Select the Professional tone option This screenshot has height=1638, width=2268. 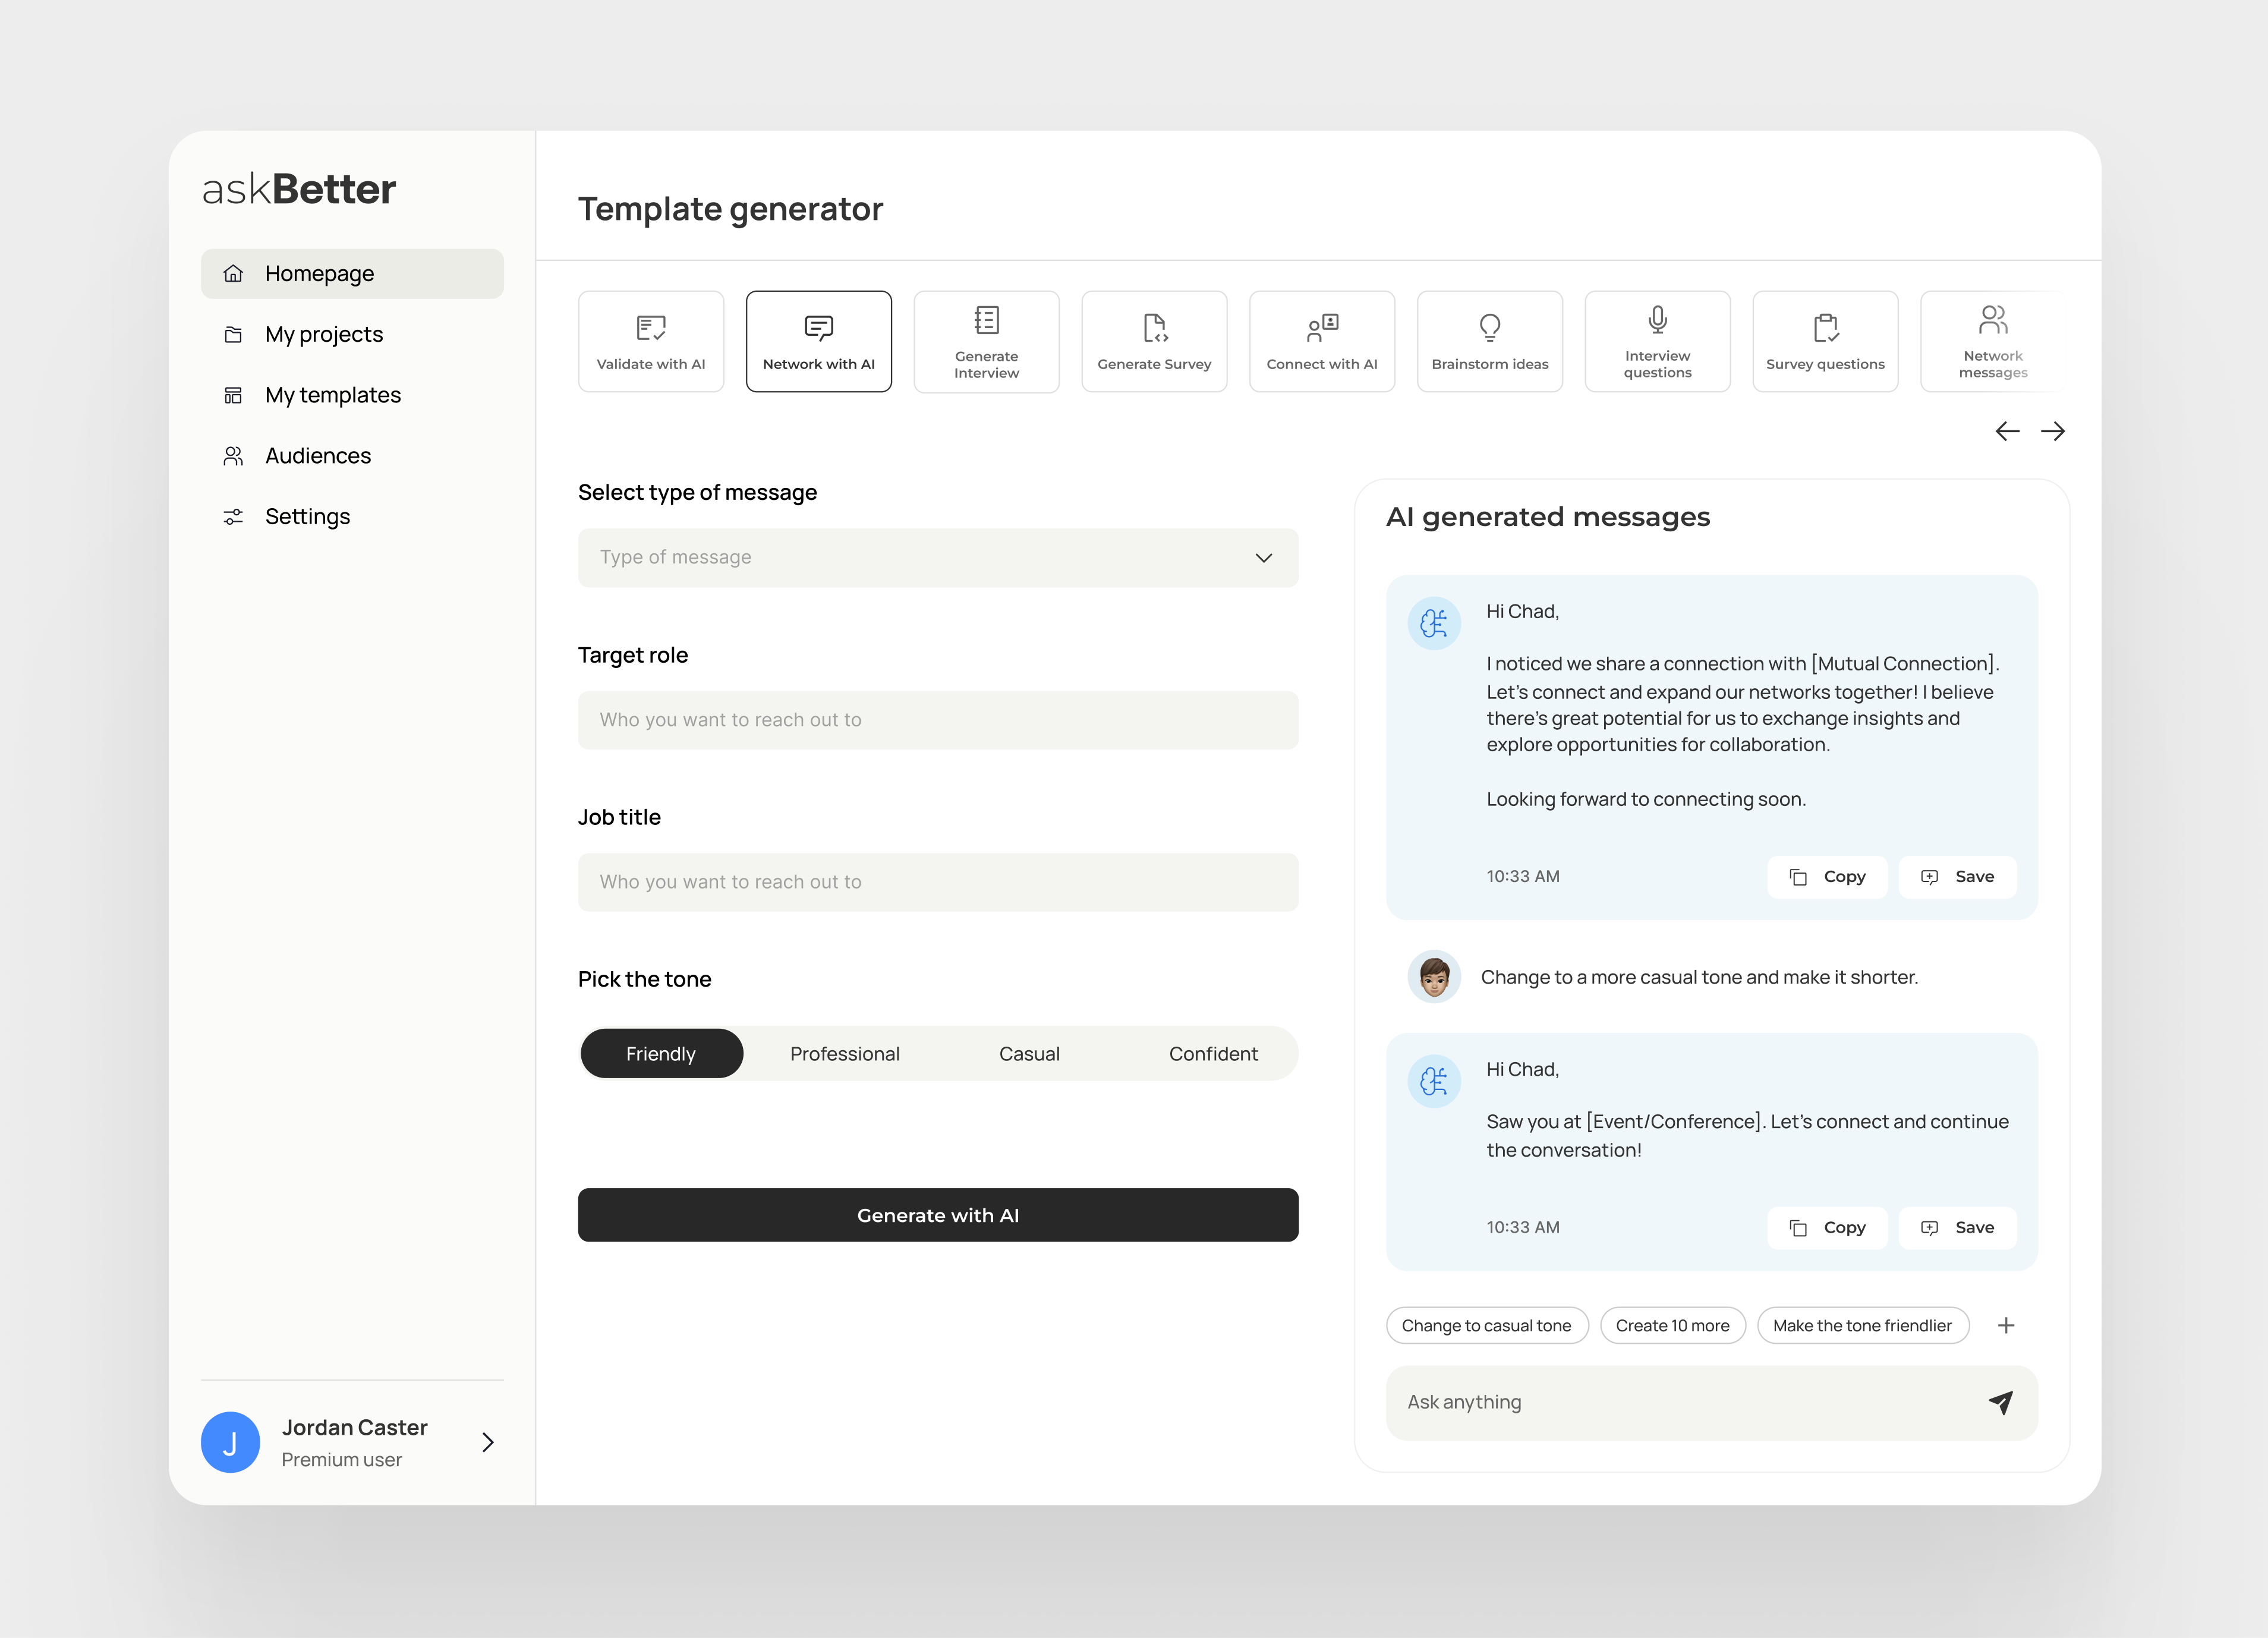pos(844,1053)
